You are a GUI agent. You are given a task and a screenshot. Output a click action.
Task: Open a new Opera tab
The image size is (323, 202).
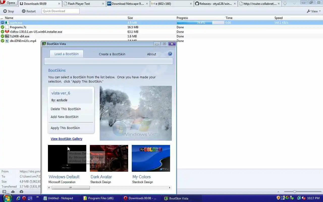point(285,4)
